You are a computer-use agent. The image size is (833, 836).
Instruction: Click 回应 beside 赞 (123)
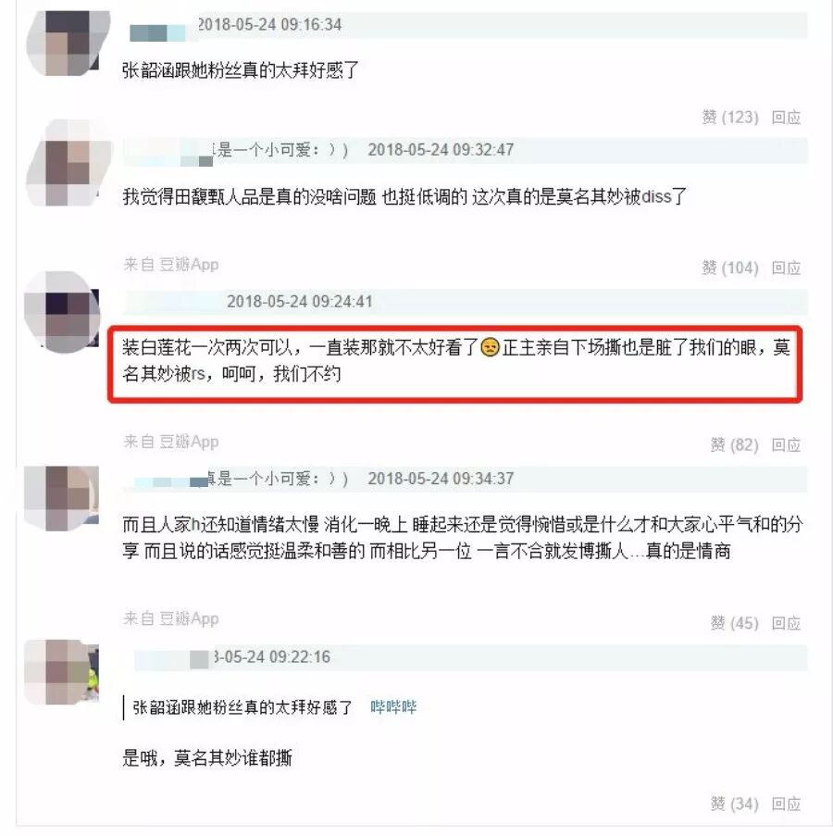coord(786,118)
